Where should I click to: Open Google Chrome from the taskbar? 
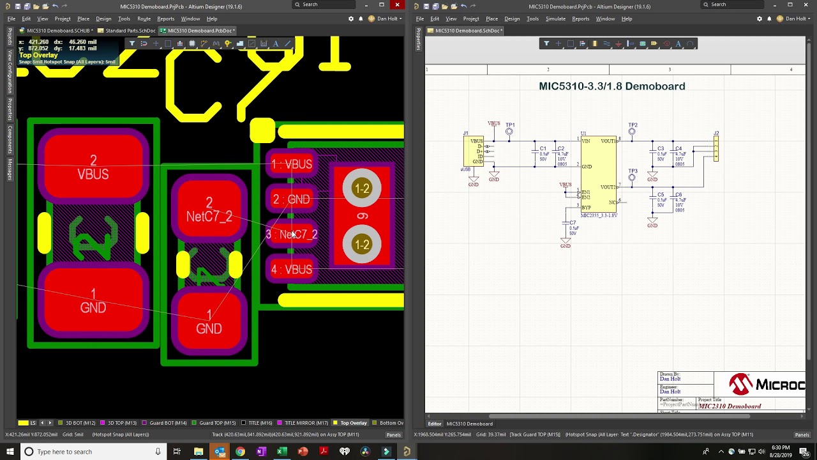tap(240, 452)
